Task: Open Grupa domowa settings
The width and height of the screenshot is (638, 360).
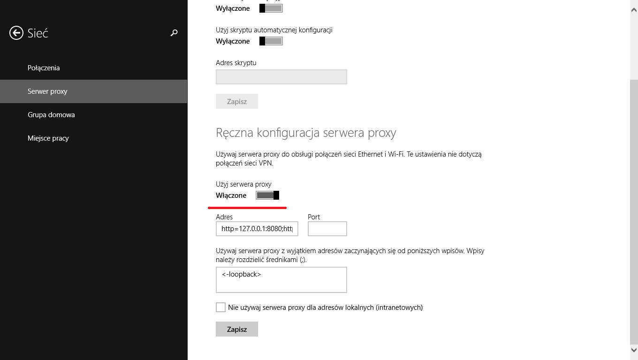Action: (x=94, y=115)
